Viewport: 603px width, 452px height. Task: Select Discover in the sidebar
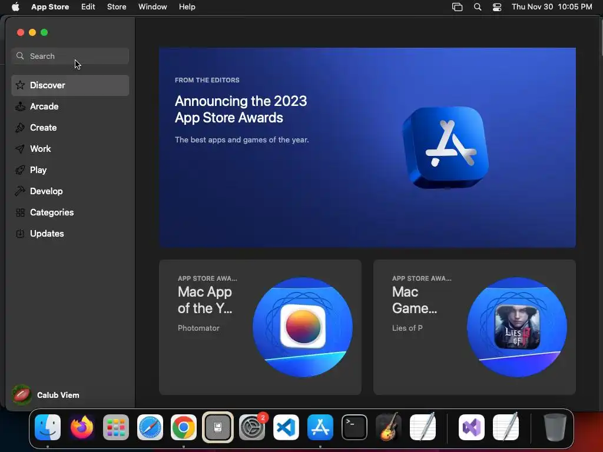(71, 85)
